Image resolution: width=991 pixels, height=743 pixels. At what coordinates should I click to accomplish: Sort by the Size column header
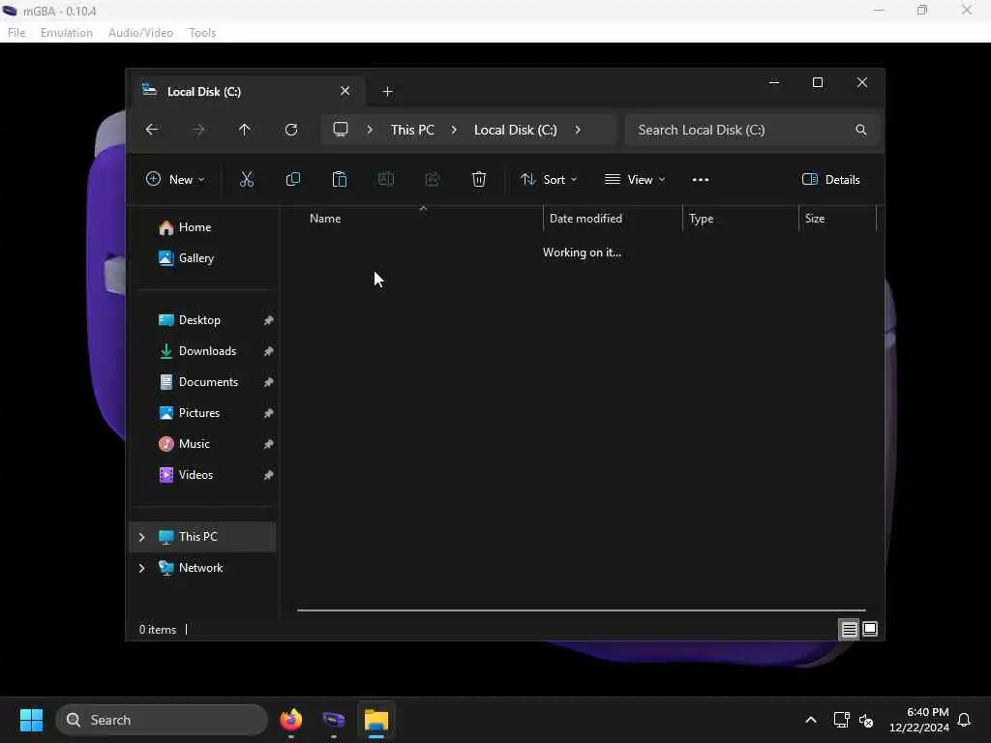pyautogui.click(x=837, y=219)
